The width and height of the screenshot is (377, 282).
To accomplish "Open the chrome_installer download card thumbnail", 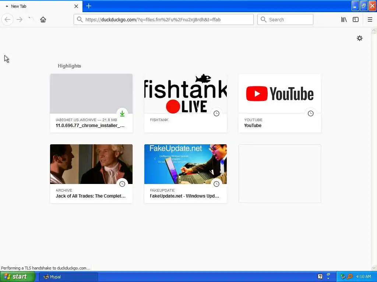I will click(x=91, y=94).
